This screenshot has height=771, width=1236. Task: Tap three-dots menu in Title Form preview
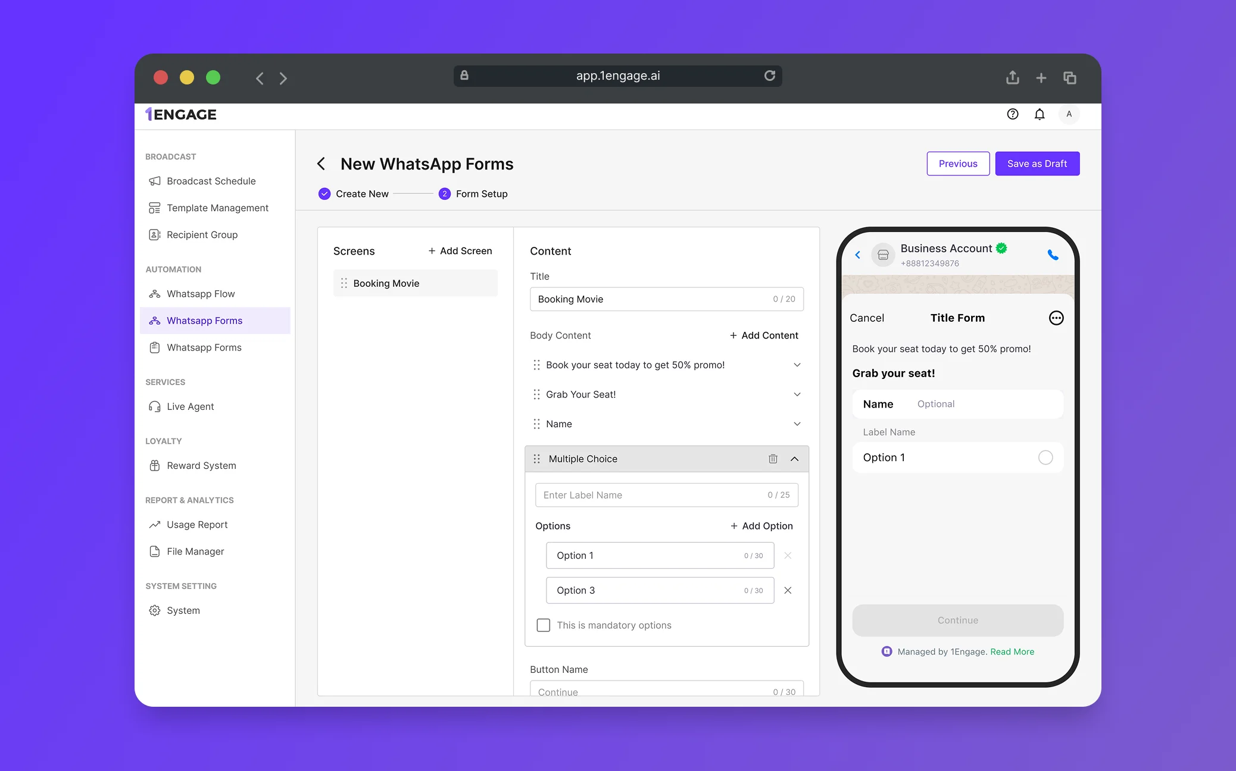point(1056,318)
